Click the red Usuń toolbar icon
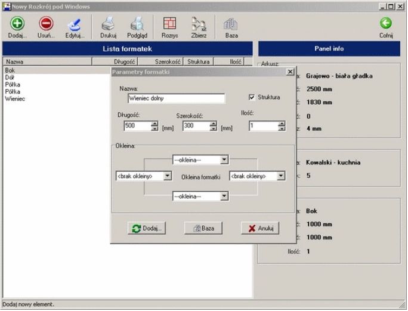The image size is (408, 311). [46, 24]
